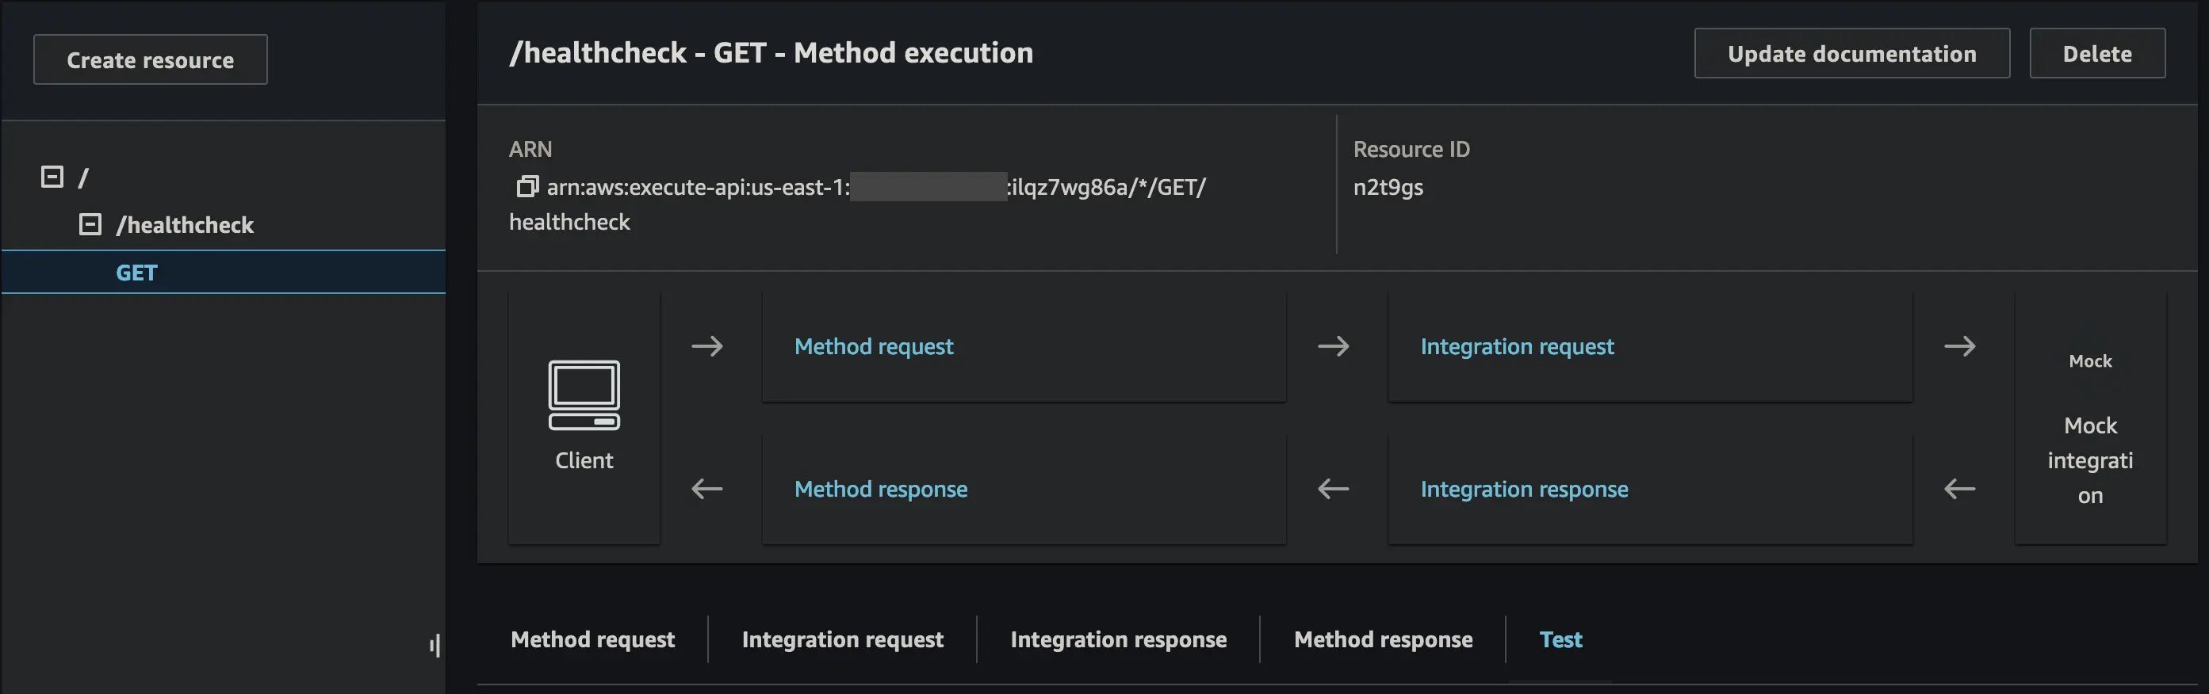The image size is (2209, 694).
Task: Copy the ARN using copy icon
Action: tap(526, 187)
